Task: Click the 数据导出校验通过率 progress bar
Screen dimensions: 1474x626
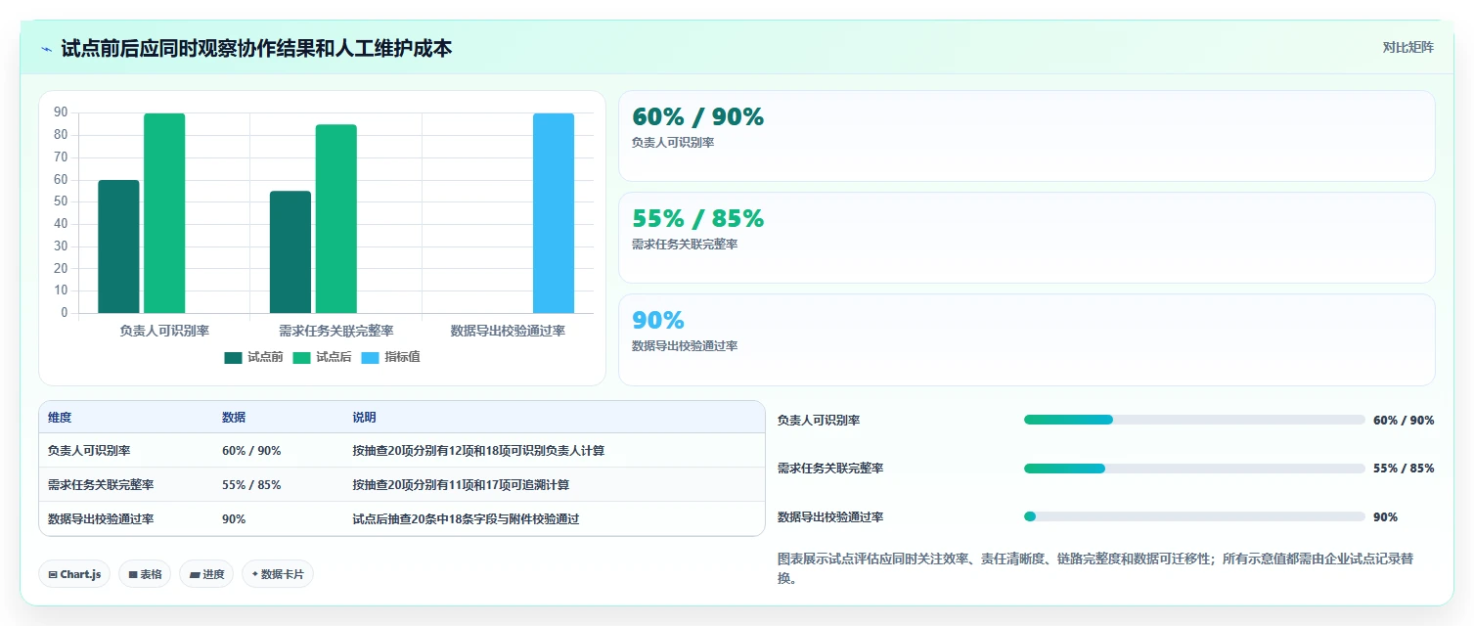Action: click(1194, 516)
